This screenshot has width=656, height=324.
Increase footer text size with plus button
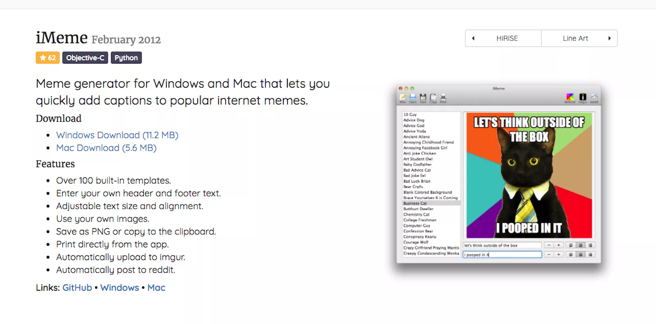[558, 255]
